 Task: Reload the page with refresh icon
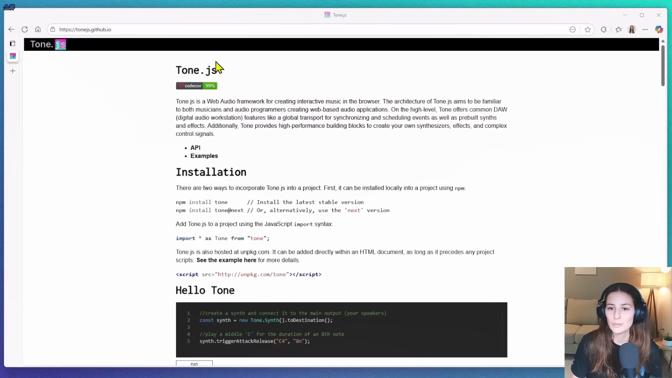(24, 29)
